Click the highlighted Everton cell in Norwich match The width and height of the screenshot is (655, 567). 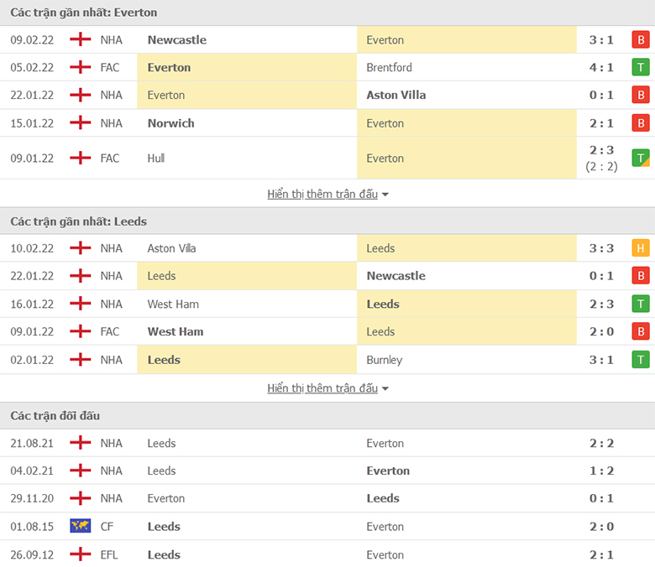pyautogui.click(x=467, y=123)
